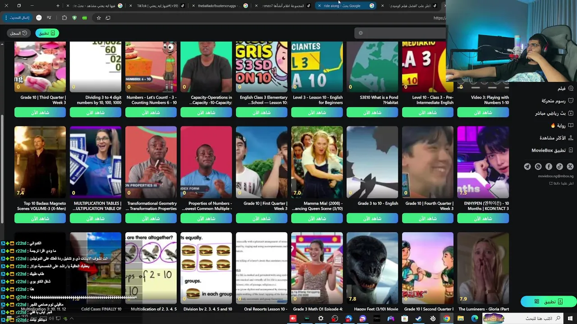Screen dimensions: 577x324
Task: Open Microsoft Store from the taskbar
Action: (404, 319)
